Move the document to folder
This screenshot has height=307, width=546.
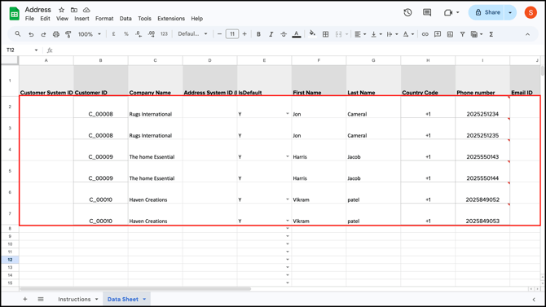click(x=74, y=10)
